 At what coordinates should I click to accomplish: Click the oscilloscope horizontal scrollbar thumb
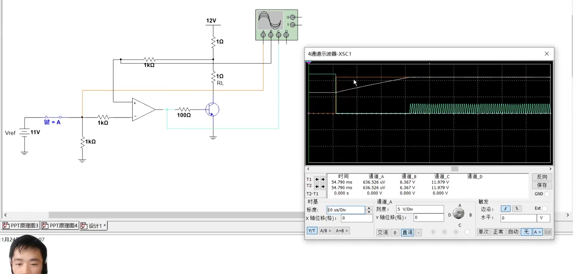pos(455,169)
